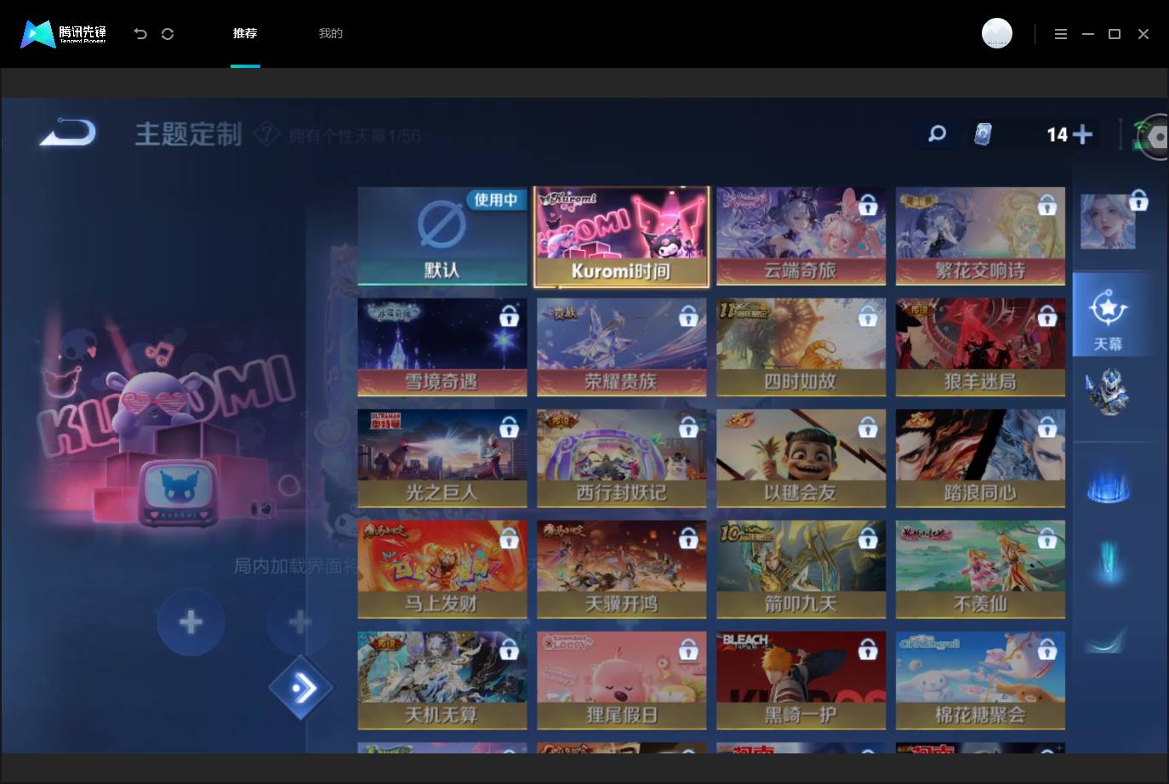Image resolution: width=1169 pixels, height=784 pixels.
Task: Select the 踏浪同心 theme card
Action: point(980,458)
